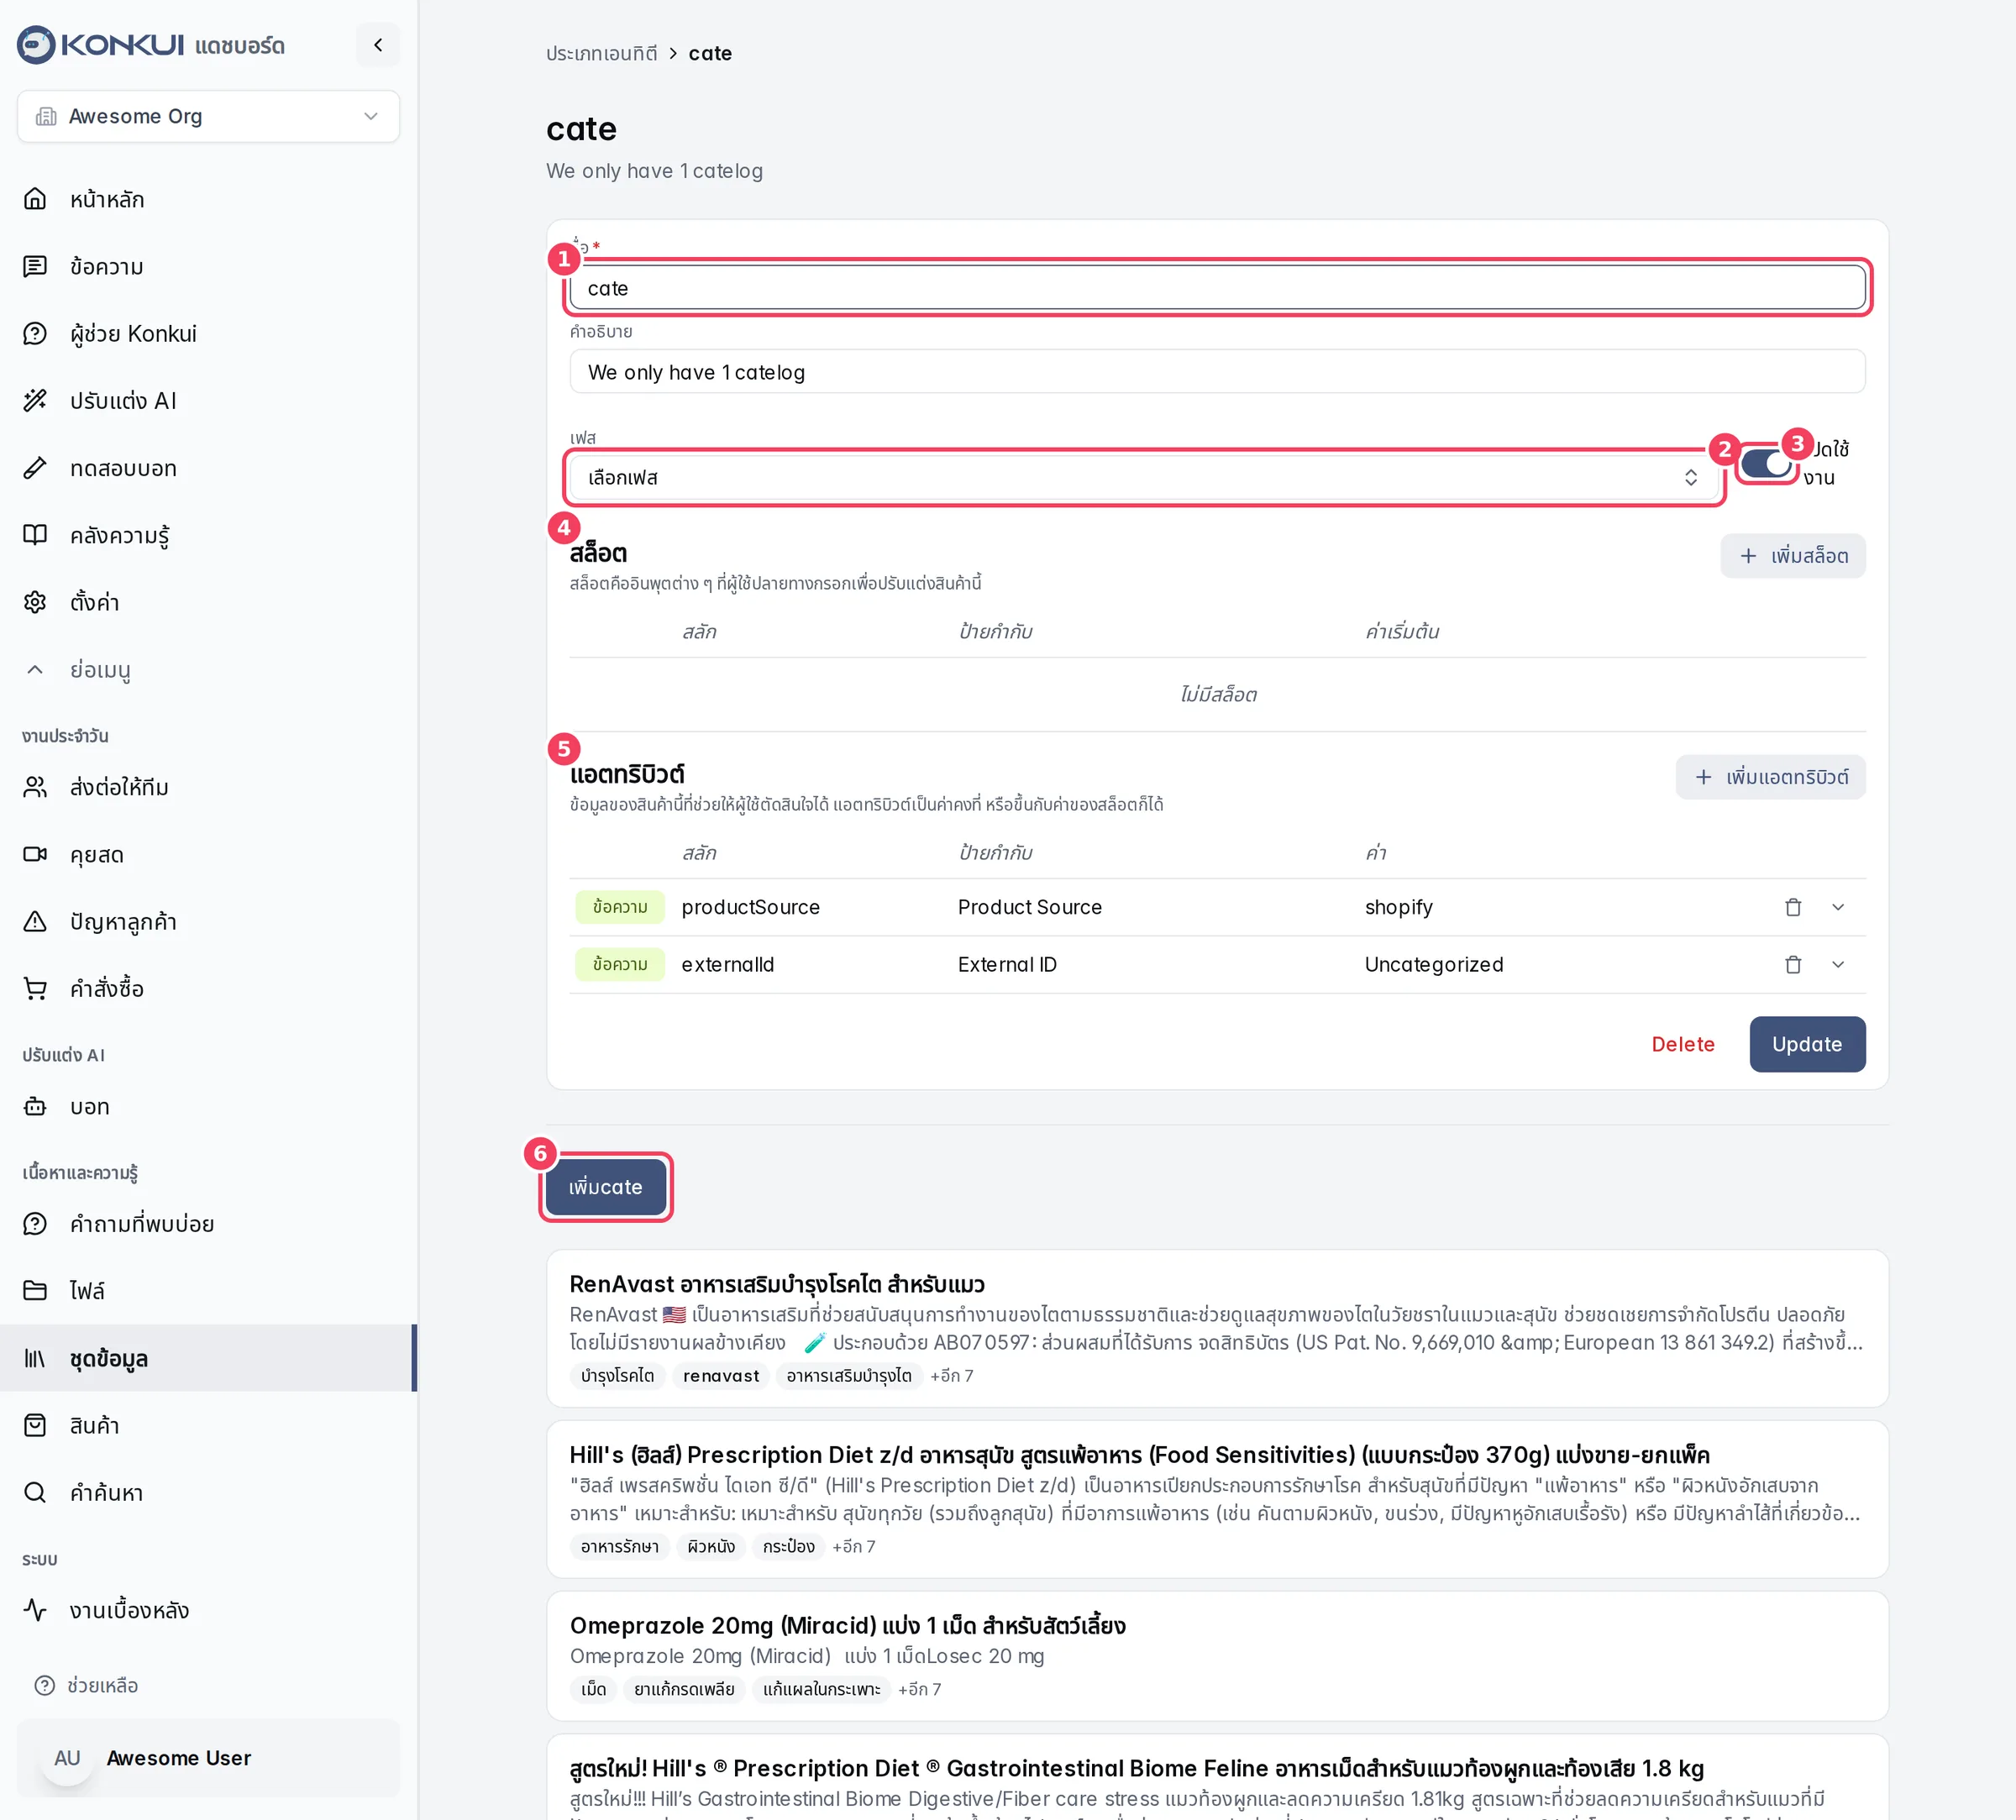Collapse the menu with ย่อเมนู
The height and width of the screenshot is (1820, 2016).
[x=208, y=669]
